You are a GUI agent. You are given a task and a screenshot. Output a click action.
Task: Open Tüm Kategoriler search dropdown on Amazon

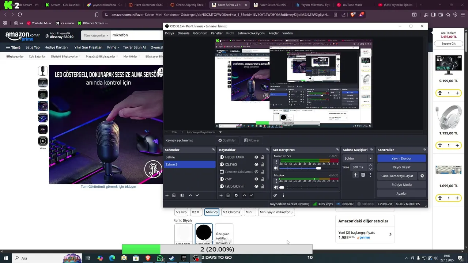point(96,35)
